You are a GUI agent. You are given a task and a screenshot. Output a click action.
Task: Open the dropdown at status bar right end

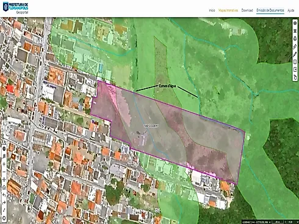point(298,222)
